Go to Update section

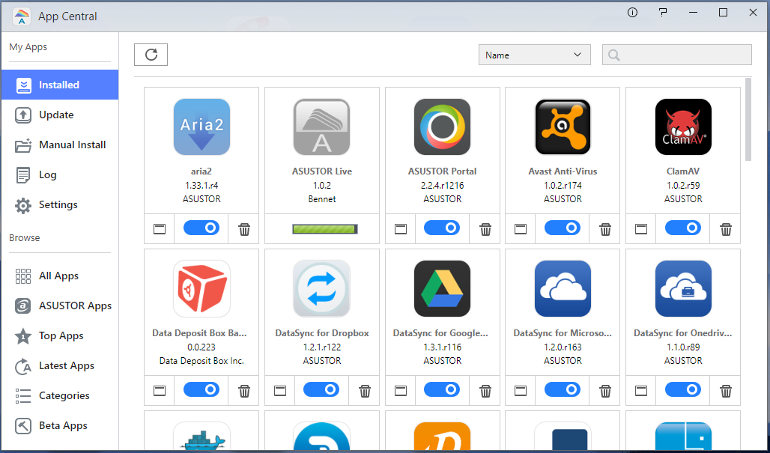(x=60, y=115)
